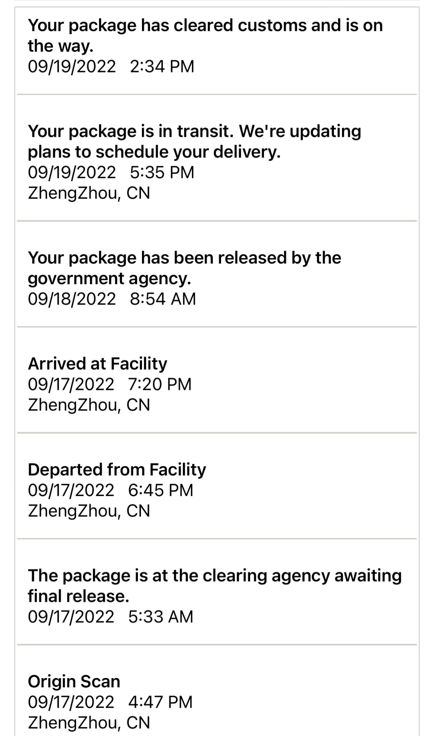Click the date beside 2:34 PM
The width and height of the screenshot is (434, 736).
click(x=72, y=67)
